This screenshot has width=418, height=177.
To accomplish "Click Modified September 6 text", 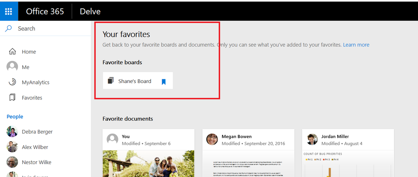I will tap(146, 144).
